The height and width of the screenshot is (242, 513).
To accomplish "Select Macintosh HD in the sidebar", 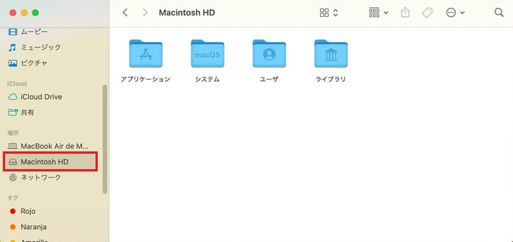I will tap(50, 162).
